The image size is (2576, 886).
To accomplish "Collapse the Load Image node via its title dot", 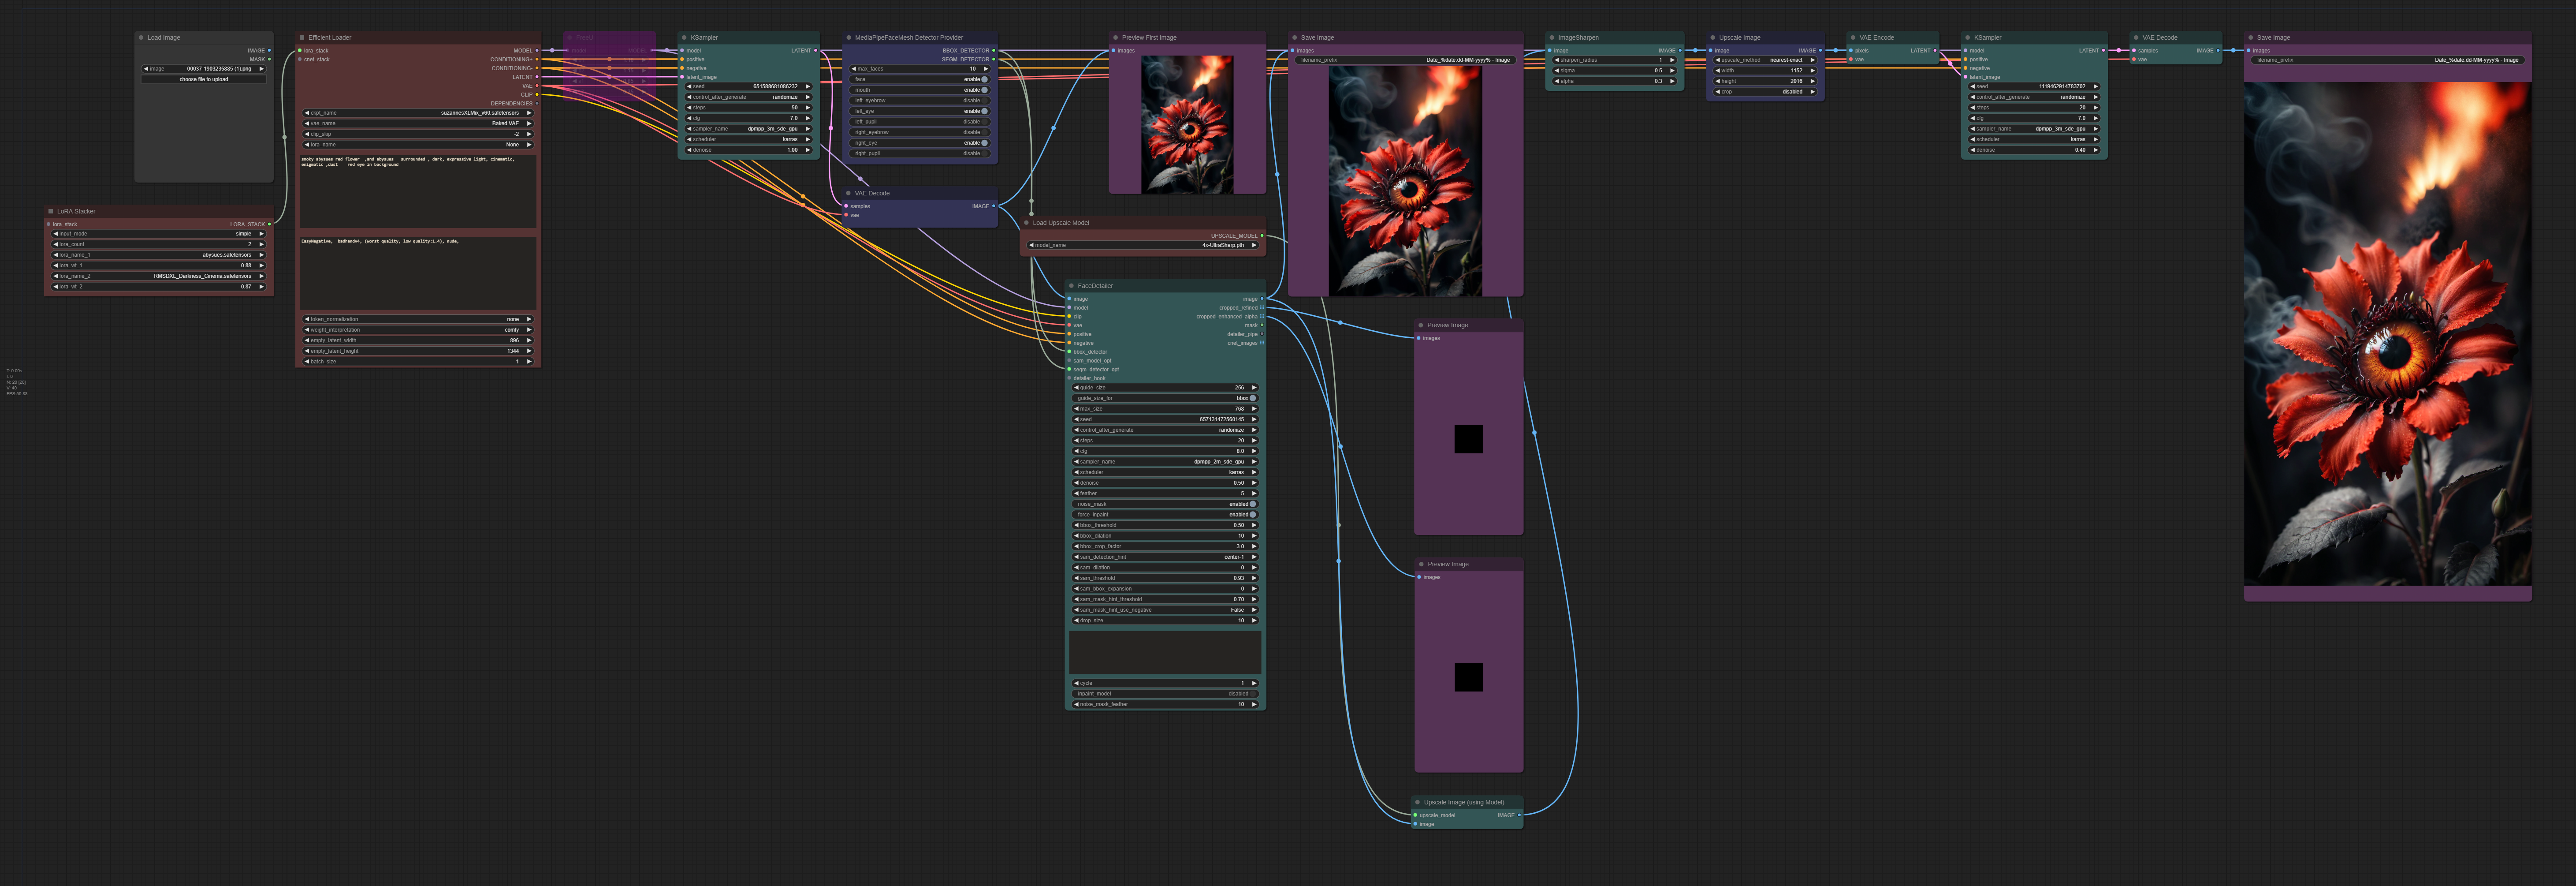I will 141,38.
